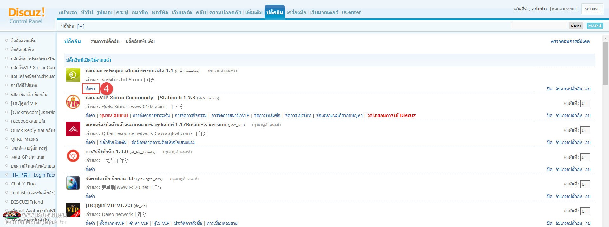Select the active ปลั๊กอิน top menu tab
Image resolution: width=609 pixels, height=227 pixels.
275,12
